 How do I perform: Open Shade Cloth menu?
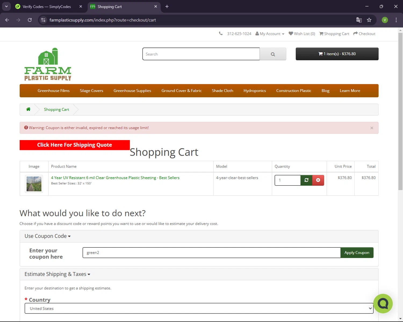pos(222,91)
